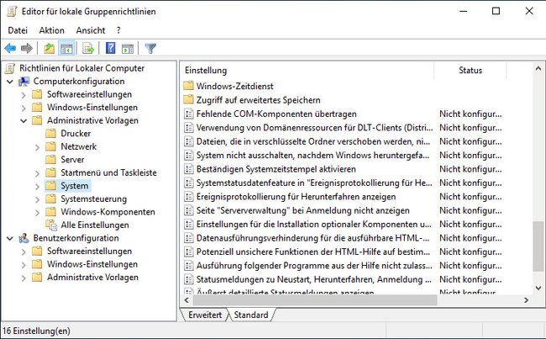546x339 pixels.
Task: Toggle the show/hide console tree icon
Action: click(x=66, y=48)
